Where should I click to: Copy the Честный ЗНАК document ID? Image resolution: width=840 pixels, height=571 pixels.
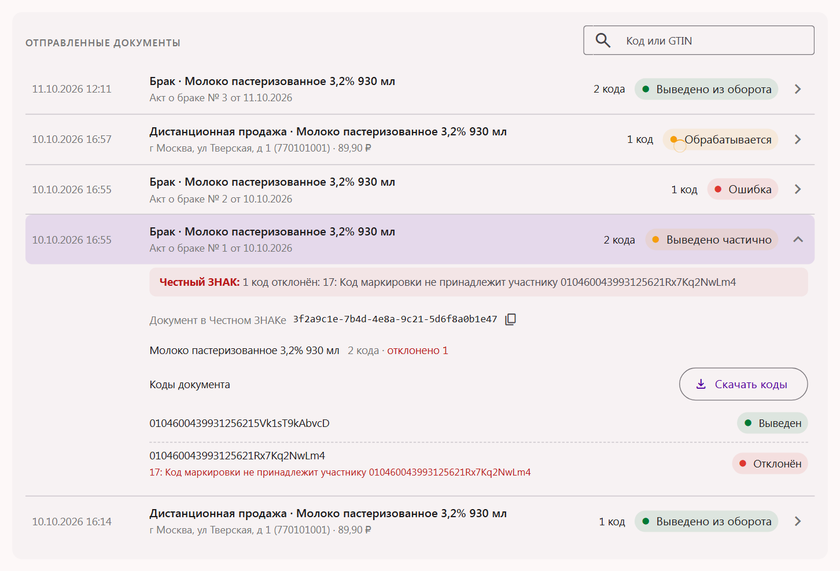pyautogui.click(x=510, y=319)
